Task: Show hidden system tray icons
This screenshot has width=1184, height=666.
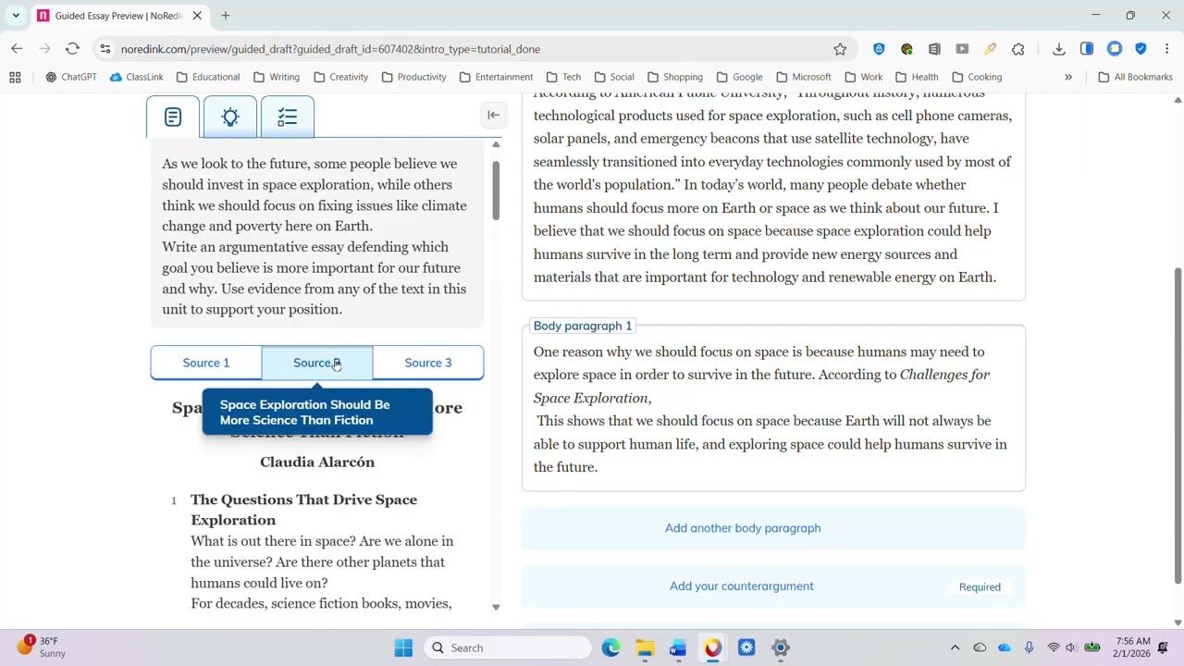Action: point(956,647)
